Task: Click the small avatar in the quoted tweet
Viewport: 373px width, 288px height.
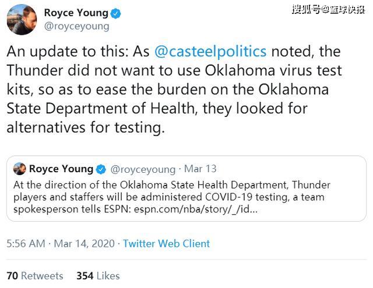Action: 19,169
